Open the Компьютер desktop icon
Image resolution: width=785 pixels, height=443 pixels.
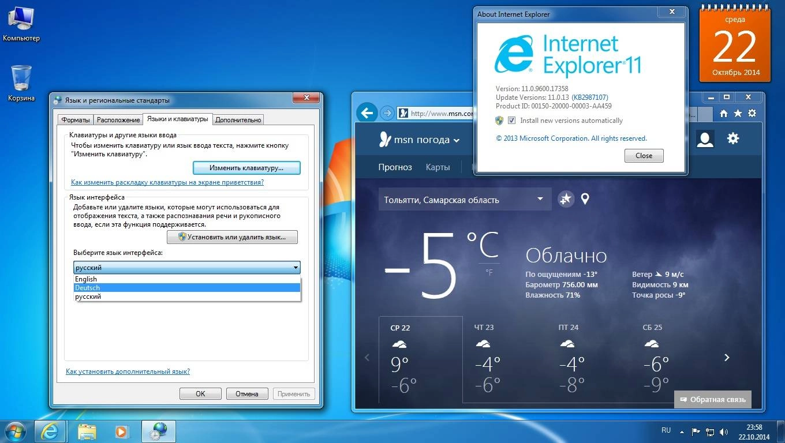coord(21,23)
